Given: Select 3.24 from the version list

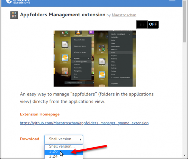Looking at the screenshot, I should click(64, 157).
